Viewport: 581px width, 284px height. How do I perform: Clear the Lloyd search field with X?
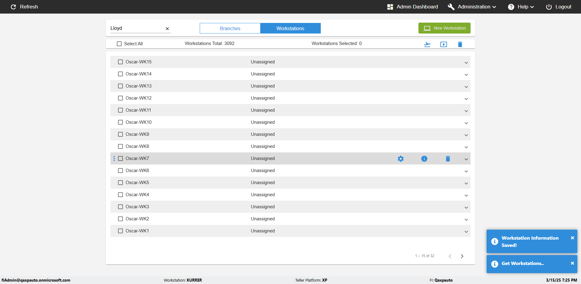pos(167,29)
